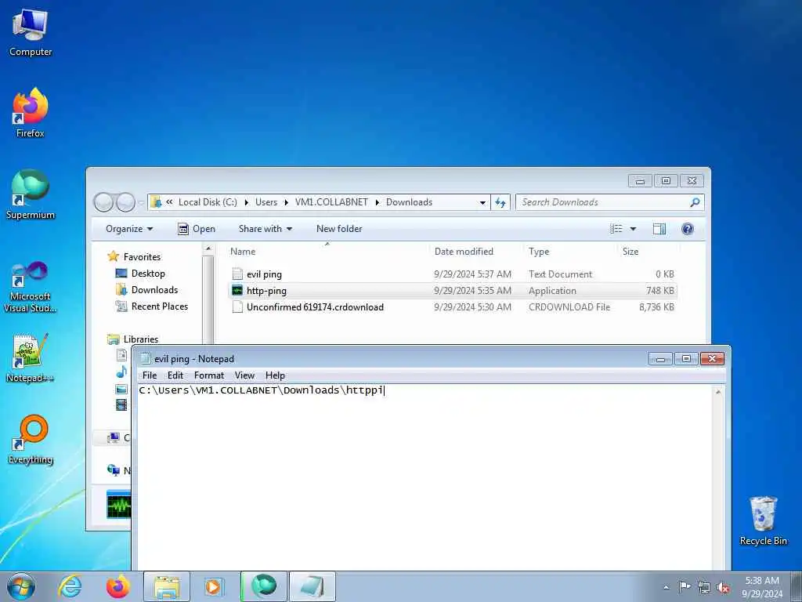
Task: Show hidden tray icons arrow
Action: click(x=666, y=588)
